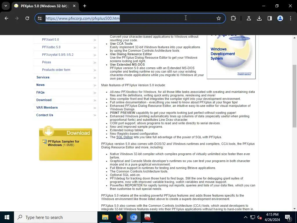Expand chevron beside PFXodbc 5.0
This screenshot has height=223, width=297.
click(95, 48)
